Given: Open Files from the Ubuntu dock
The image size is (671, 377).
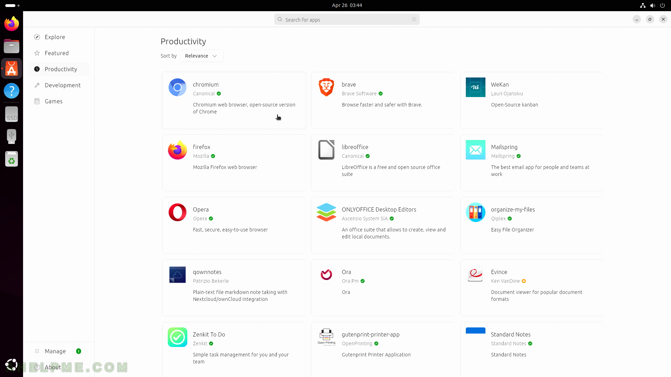Looking at the screenshot, I should tap(12, 46).
